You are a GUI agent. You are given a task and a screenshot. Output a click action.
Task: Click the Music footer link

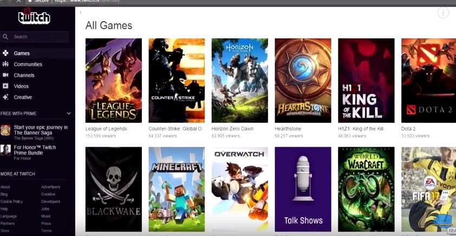click(x=46, y=216)
